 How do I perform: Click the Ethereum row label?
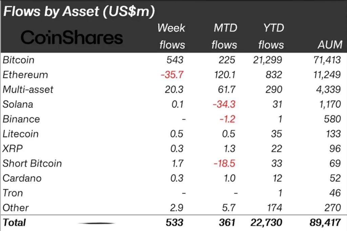(25, 75)
